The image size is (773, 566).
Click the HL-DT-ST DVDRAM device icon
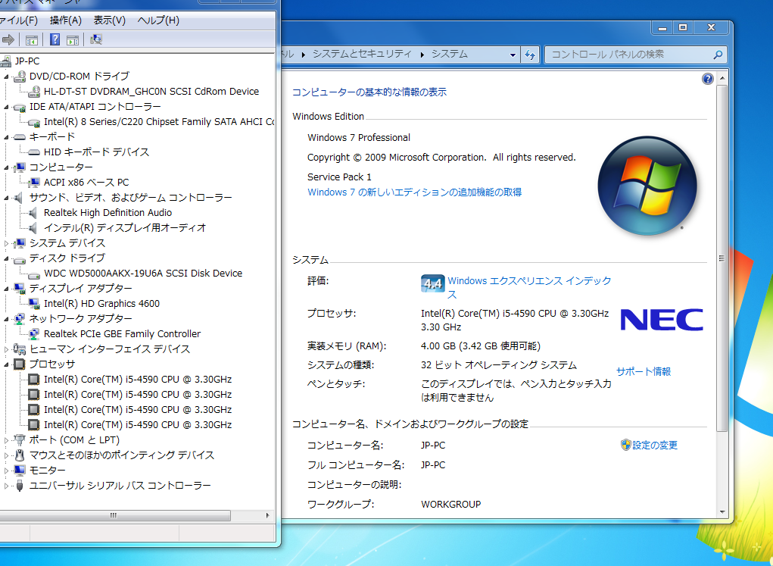pyautogui.click(x=34, y=91)
